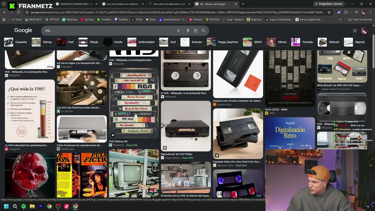Choose the Efecto filter chip
This screenshot has width=375, height=211.
[x=278, y=42]
